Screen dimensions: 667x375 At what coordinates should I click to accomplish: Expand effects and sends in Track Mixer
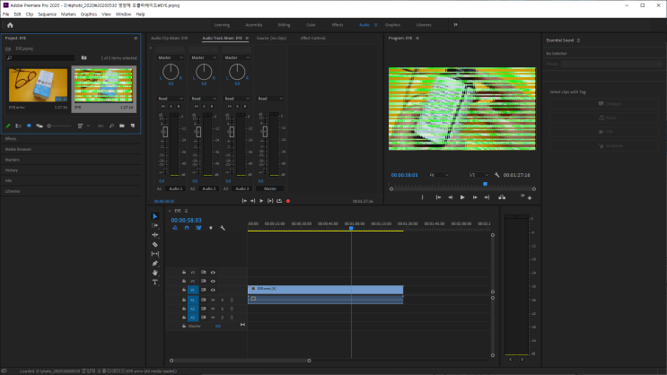tap(151, 48)
